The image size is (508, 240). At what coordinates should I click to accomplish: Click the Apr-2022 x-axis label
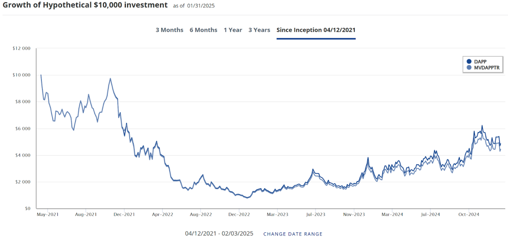click(x=162, y=215)
